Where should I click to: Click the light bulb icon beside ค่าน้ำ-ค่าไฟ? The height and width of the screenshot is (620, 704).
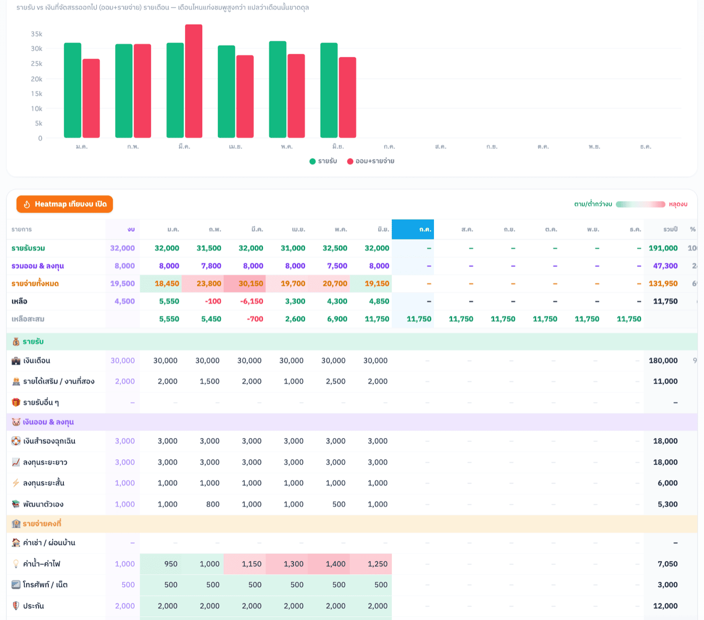click(x=16, y=564)
